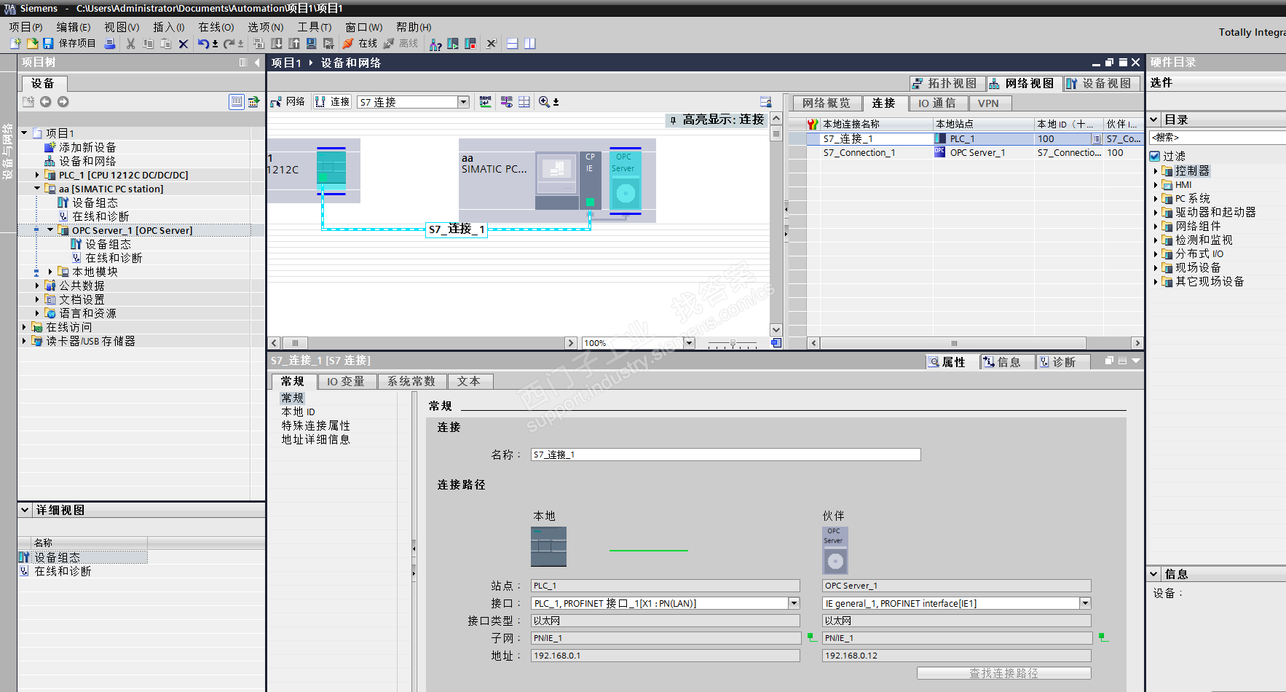The width and height of the screenshot is (1286, 692).
Task: Split the editor area vertically
Action: tap(530, 44)
